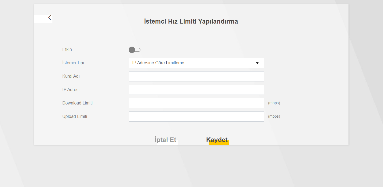Save settings with the Kaydet button
This screenshot has height=187, width=383.
tap(217, 140)
